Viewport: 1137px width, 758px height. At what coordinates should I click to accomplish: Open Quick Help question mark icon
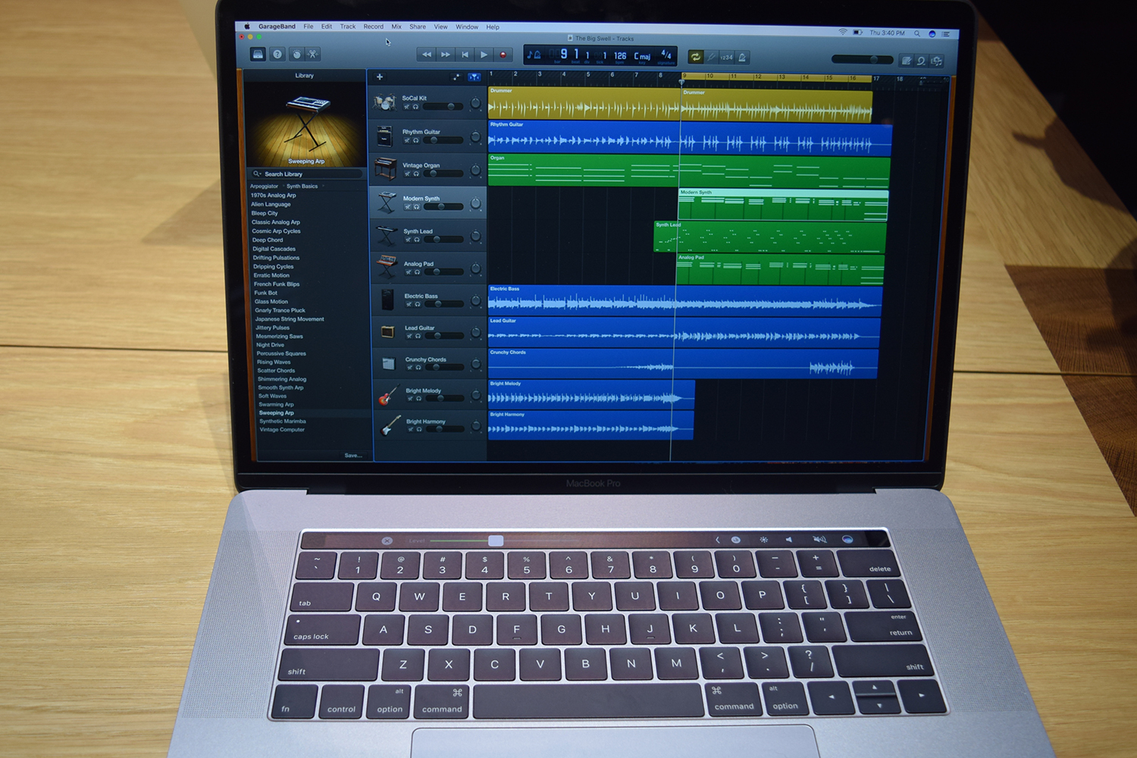(x=277, y=54)
